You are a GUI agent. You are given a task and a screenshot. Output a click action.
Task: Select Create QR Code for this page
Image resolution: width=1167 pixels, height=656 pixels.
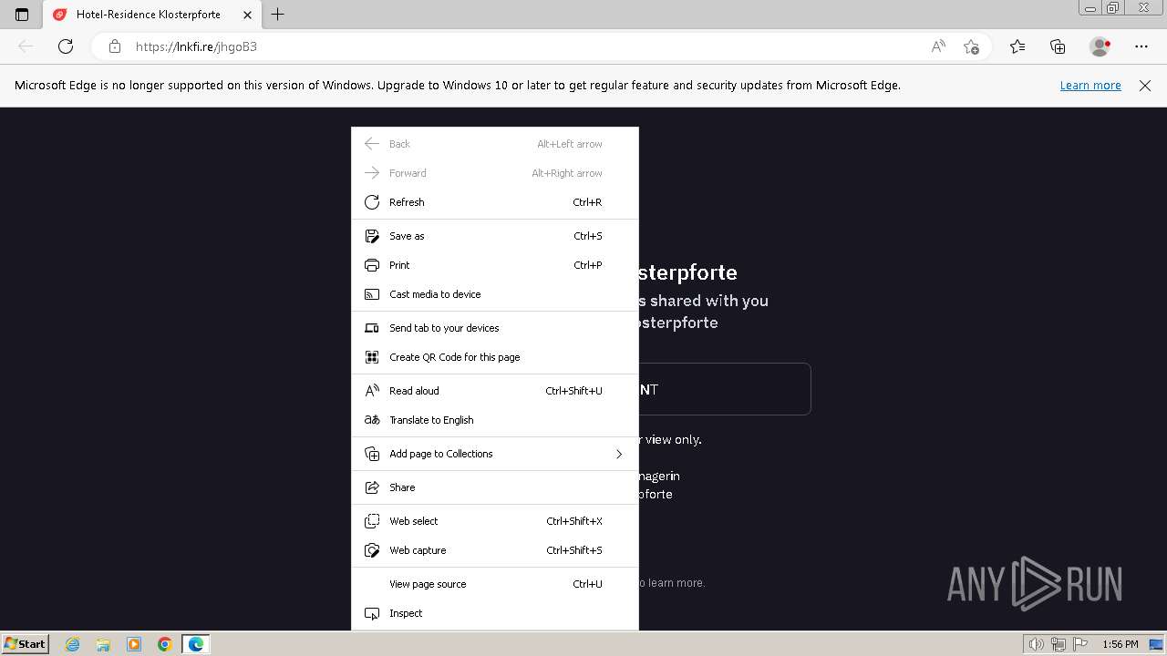pyautogui.click(x=495, y=357)
